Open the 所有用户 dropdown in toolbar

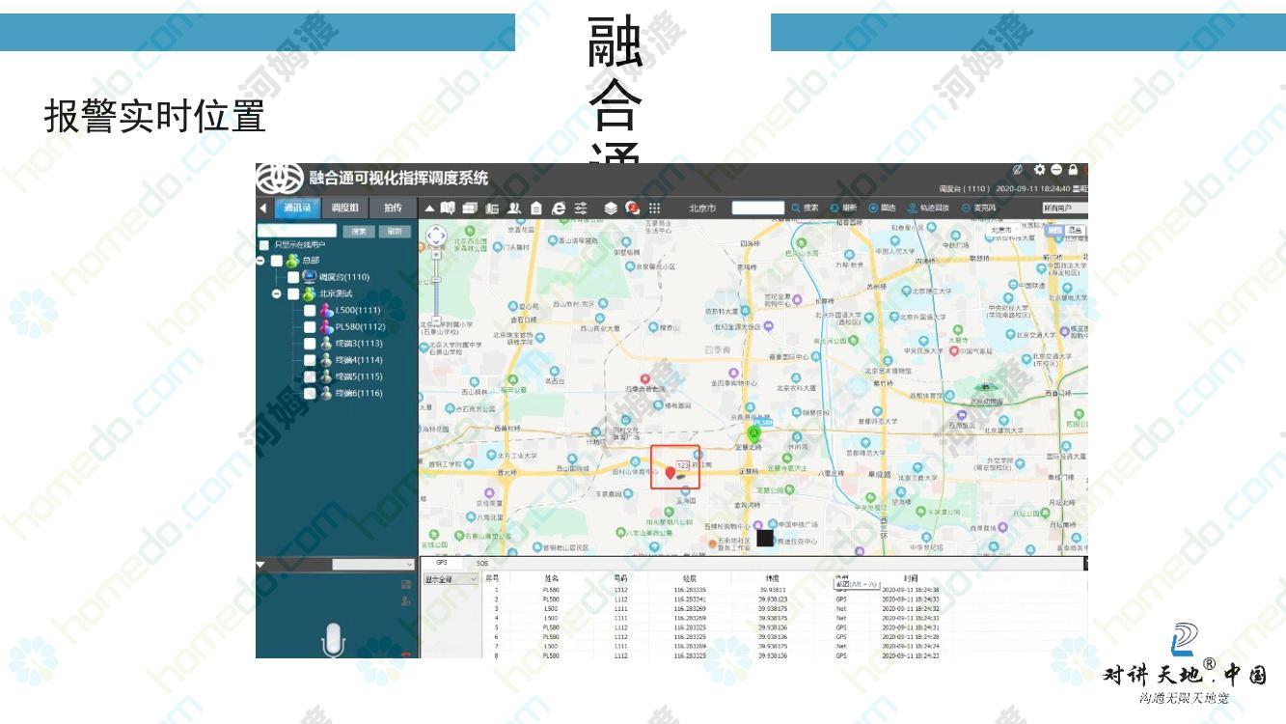pyautogui.click(x=1064, y=208)
